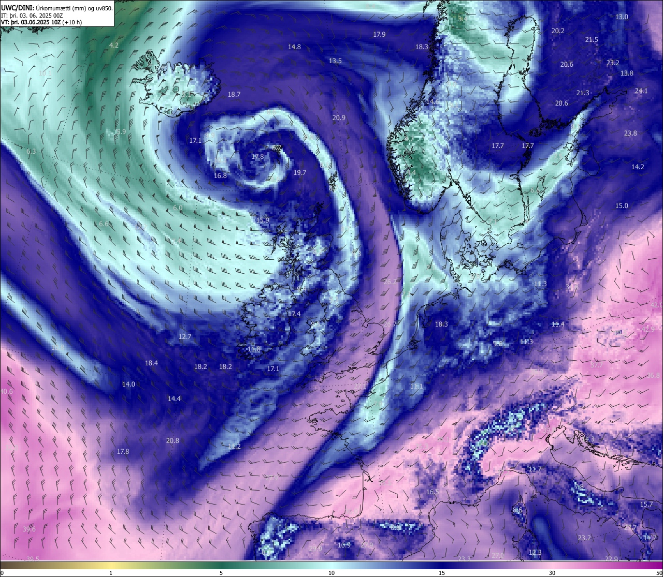The height and width of the screenshot is (577, 663).
Task: Click the 17.9 value near the top
Action: coord(379,35)
